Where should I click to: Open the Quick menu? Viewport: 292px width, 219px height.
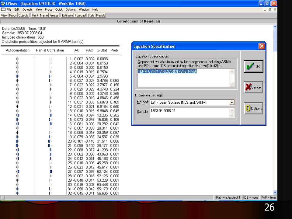[59, 9]
